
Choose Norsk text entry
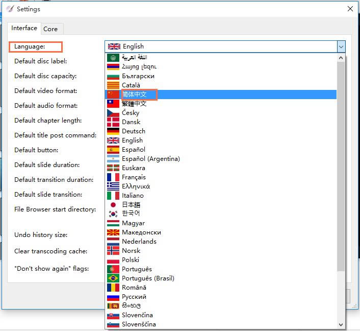[131, 251]
